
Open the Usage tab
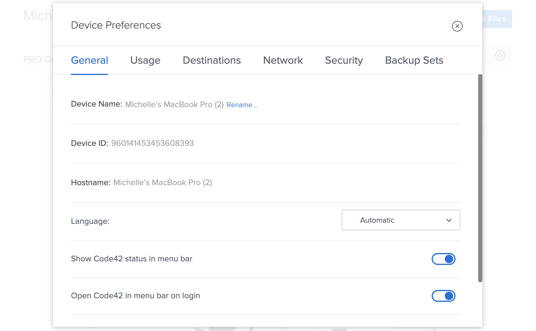tap(145, 60)
